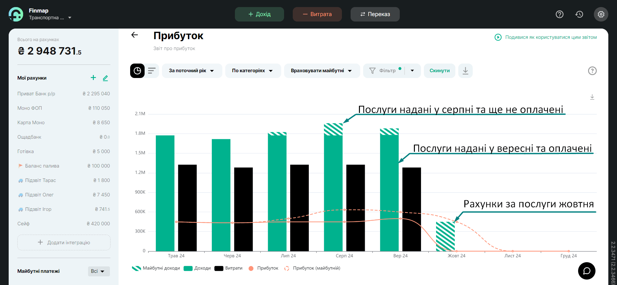Expand saved filters arrow next to Фільтр
Viewport: 617px width, 285px height.
point(412,71)
